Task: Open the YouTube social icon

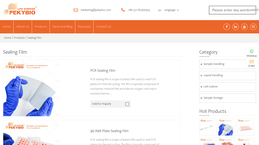Action: tap(244, 27)
